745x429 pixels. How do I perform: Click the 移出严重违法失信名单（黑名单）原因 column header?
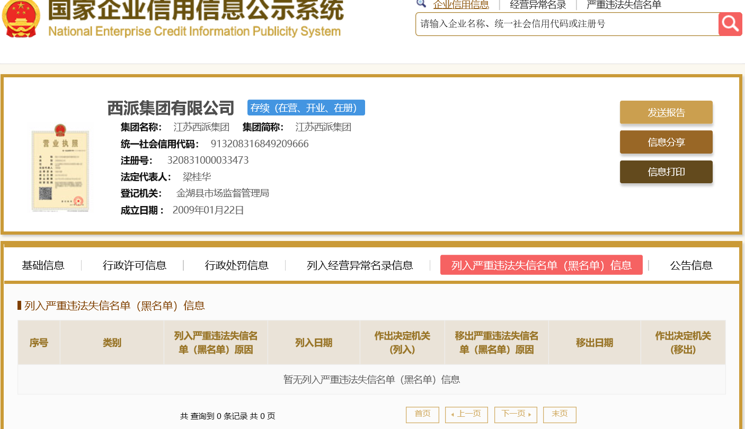tap(496, 343)
